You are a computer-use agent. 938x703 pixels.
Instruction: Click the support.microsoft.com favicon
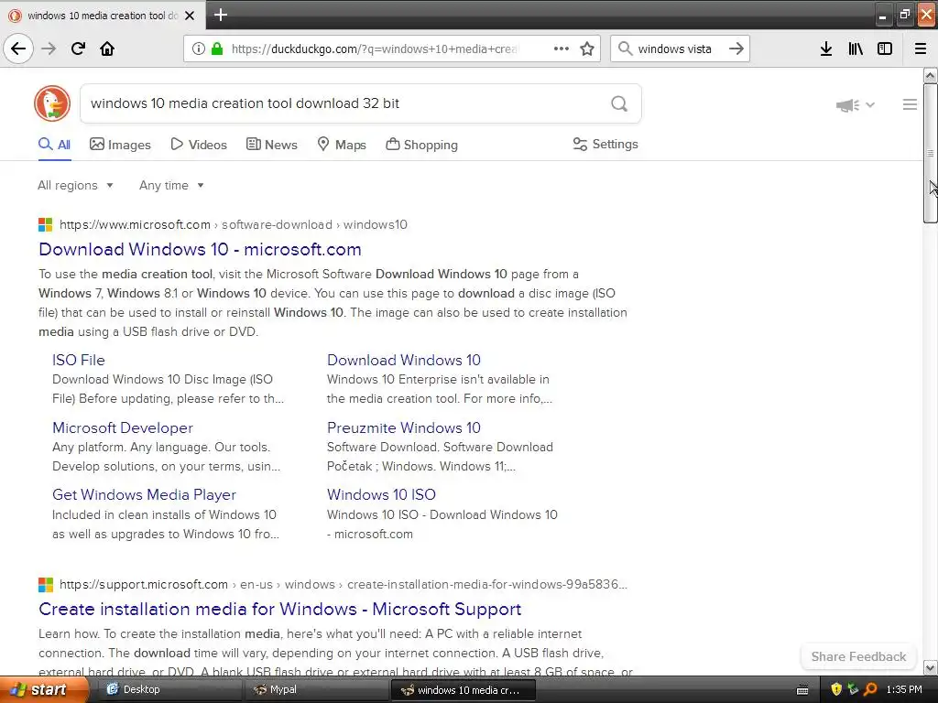tap(46, 584)
